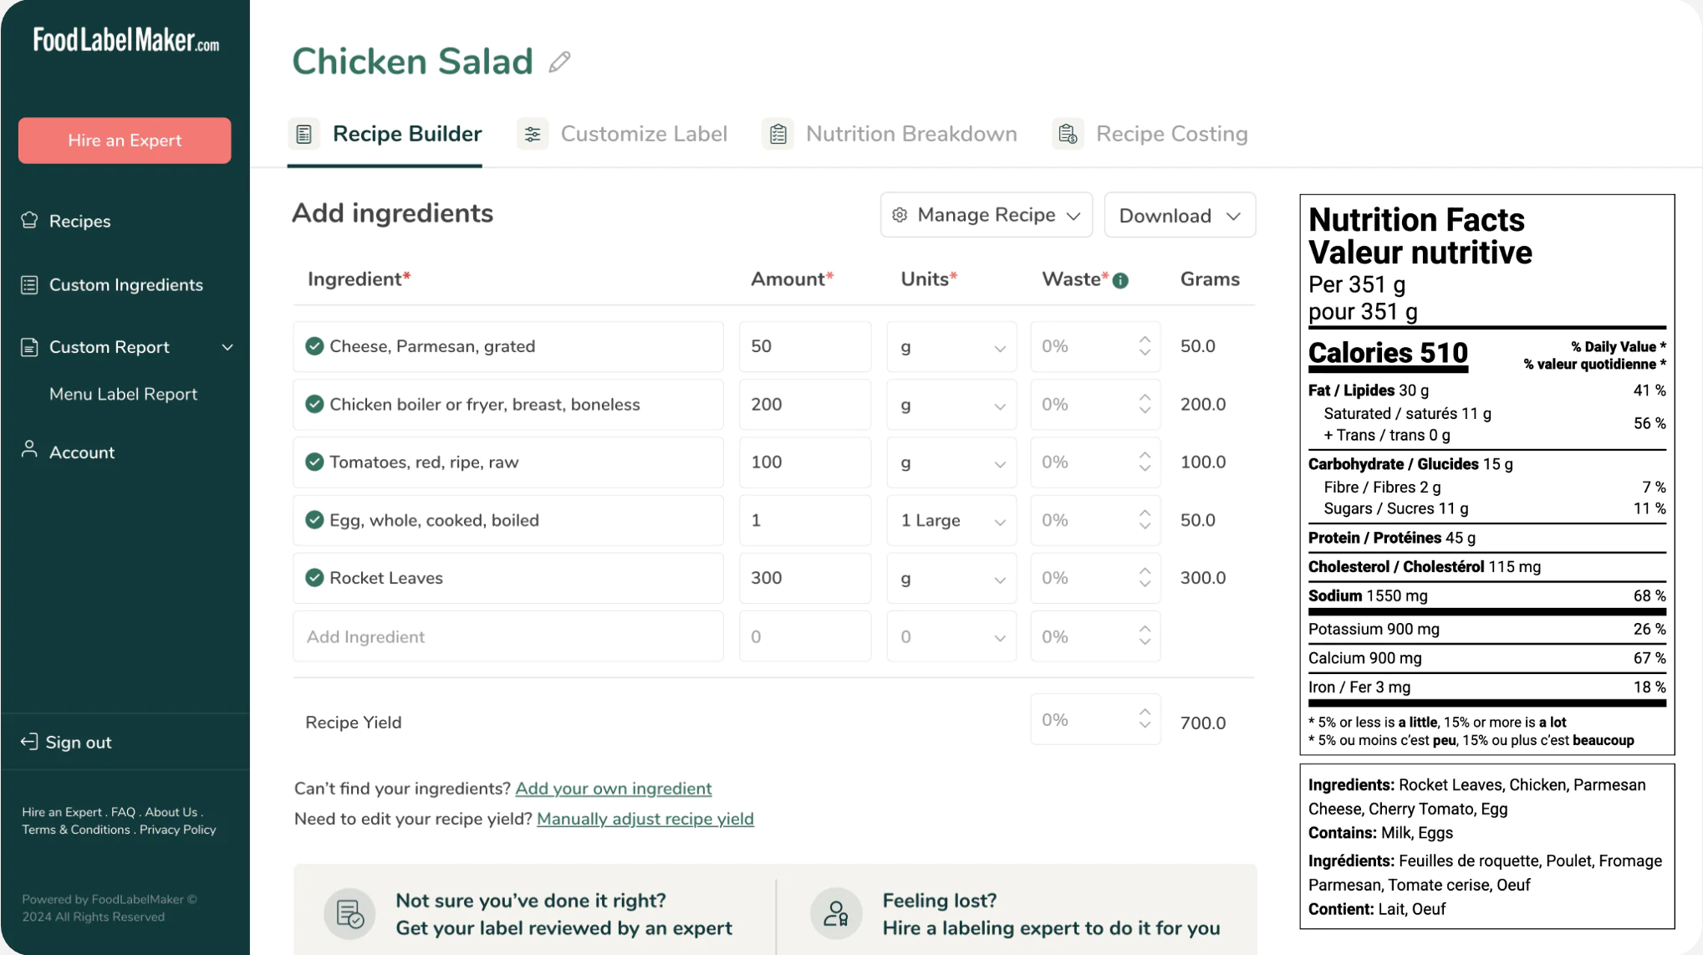Open the Recipe Builder tab icon
Viewport: 1703px width, 955px height.
(303, 134)
